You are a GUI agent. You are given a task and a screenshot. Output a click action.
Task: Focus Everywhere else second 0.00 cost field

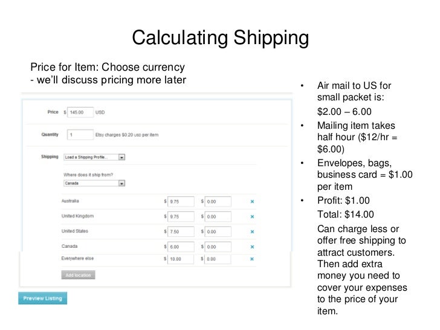coord(219,259)
